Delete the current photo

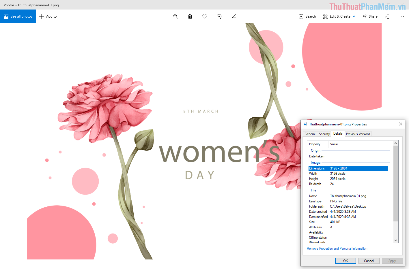click(190, 16)
